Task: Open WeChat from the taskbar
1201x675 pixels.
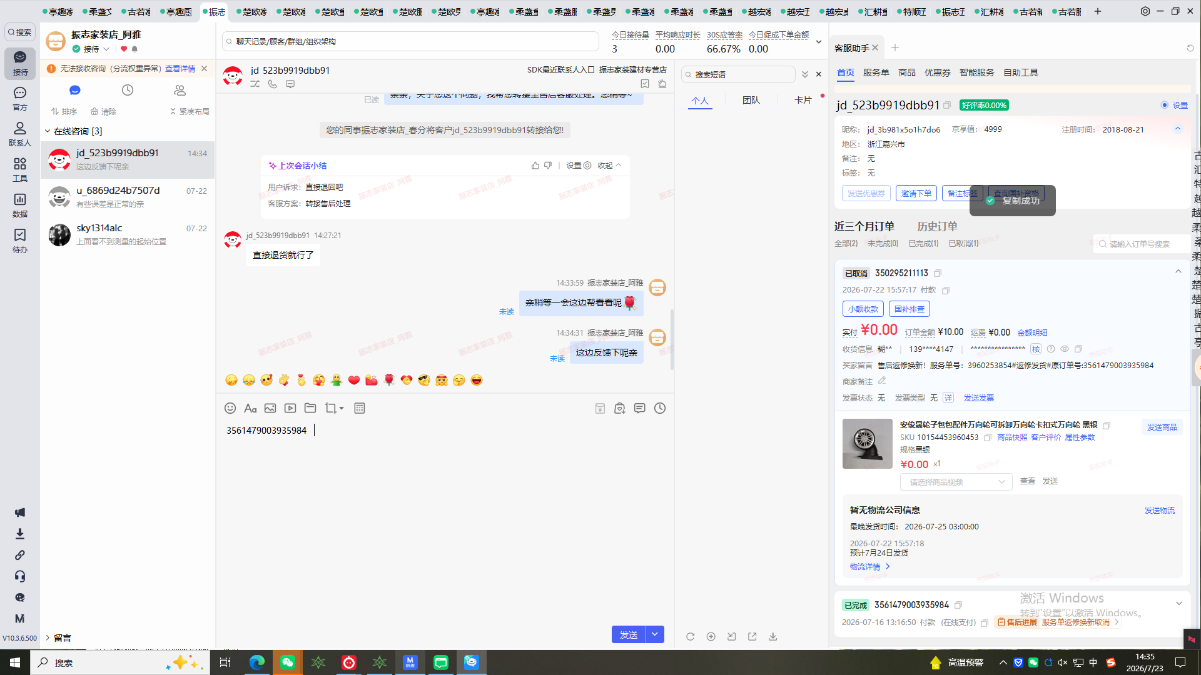Action: click(x=288, y=662)
